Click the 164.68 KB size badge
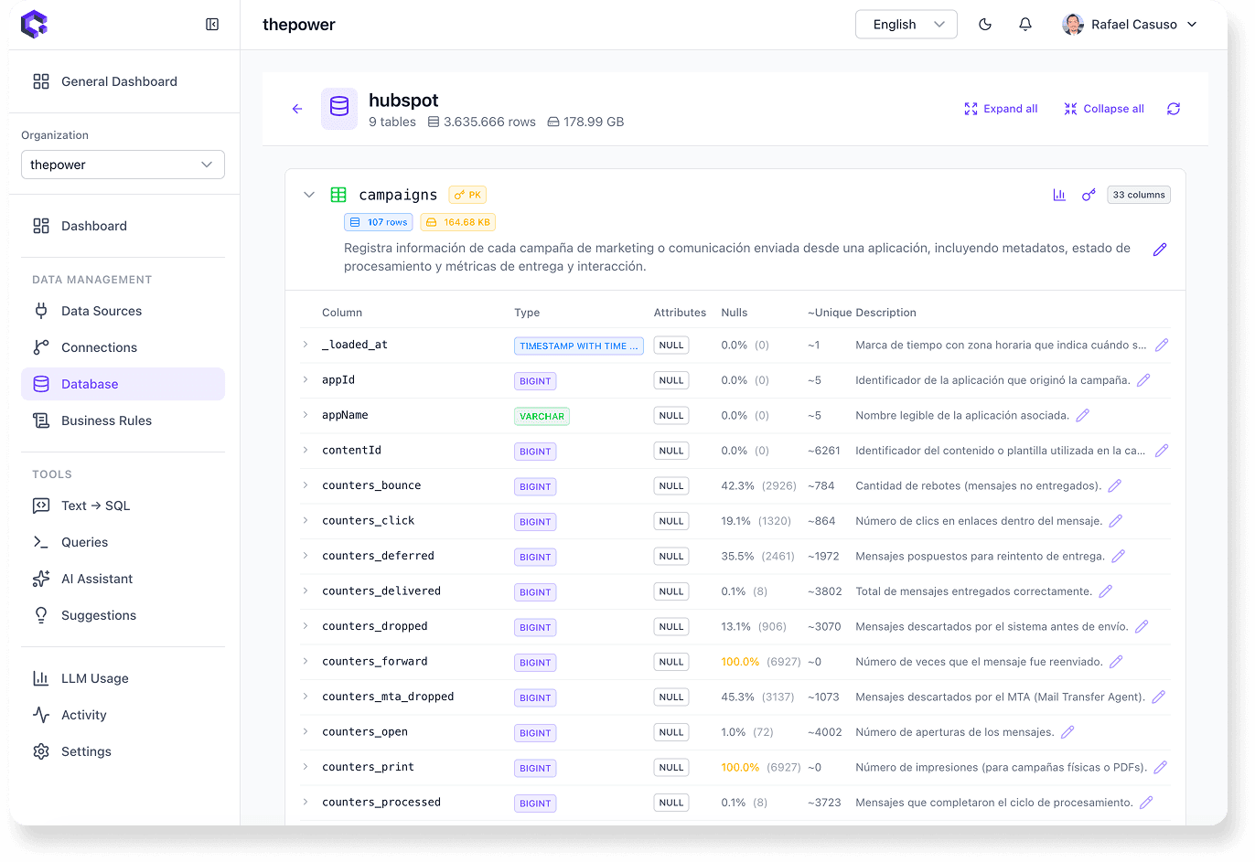 (458, 222)
